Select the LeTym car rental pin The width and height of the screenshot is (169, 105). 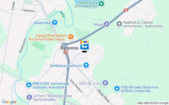click(x=29, y=97)
